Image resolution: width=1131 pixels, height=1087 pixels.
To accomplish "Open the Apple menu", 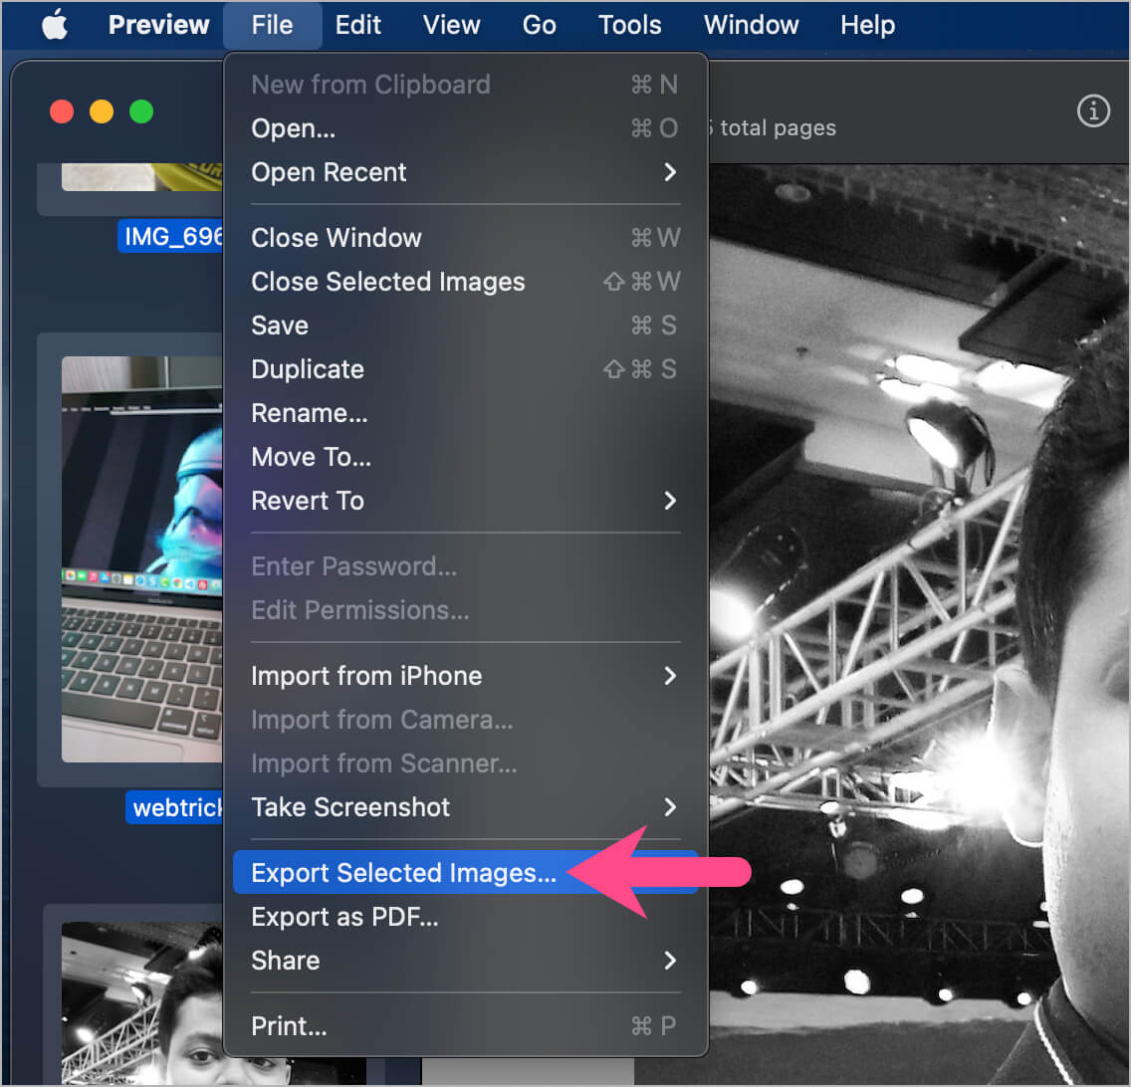I will [55, 25].
